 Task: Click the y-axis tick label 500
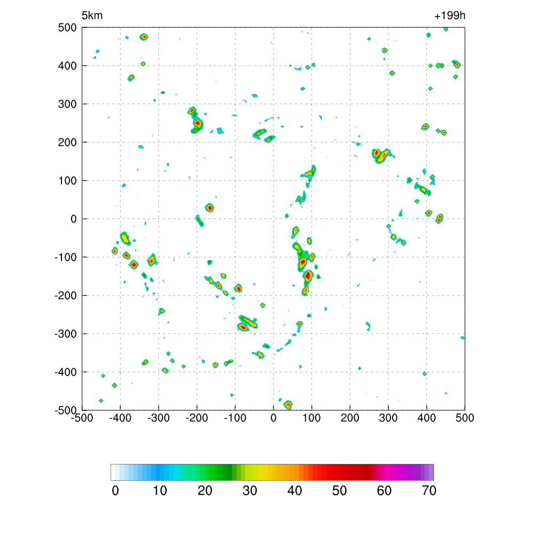[x=67, y=28]
